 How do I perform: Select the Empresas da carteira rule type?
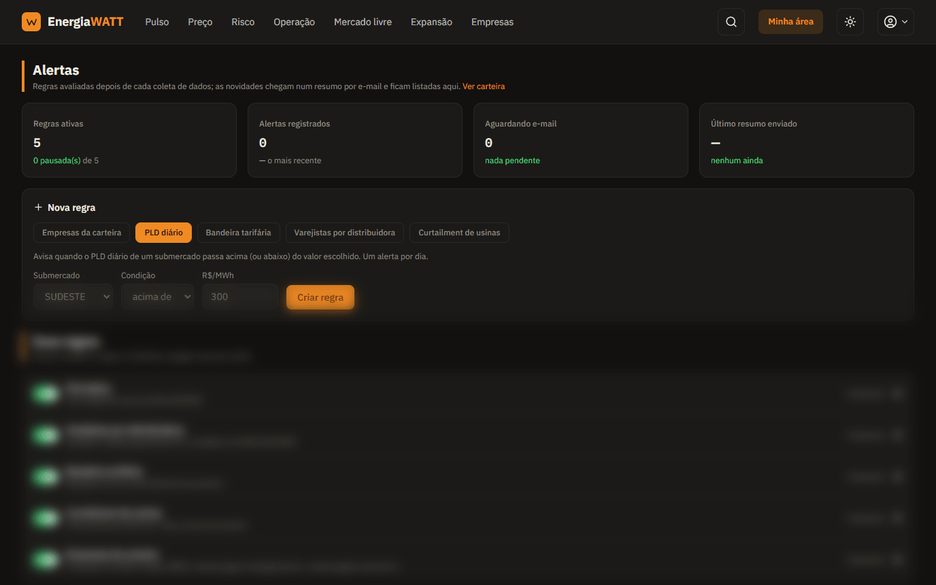(x=82, y=233)
